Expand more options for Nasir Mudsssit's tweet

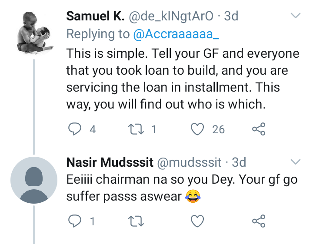pyautogui.click(x=295, y=162)
